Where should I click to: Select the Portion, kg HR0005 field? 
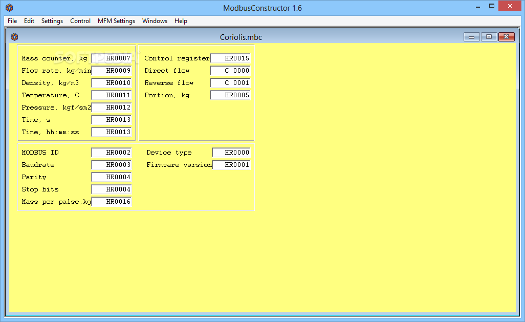230,95
